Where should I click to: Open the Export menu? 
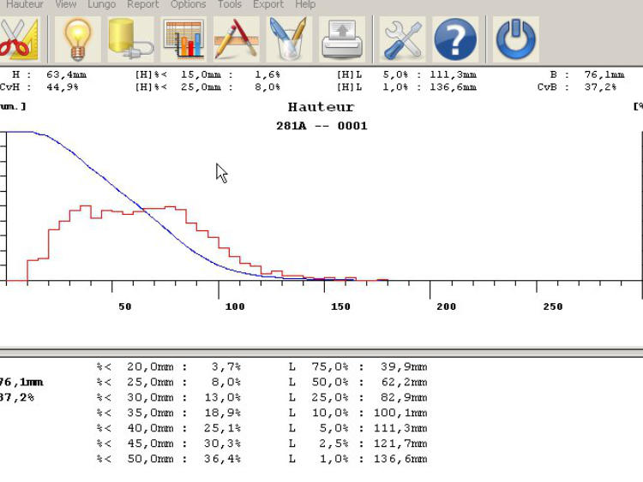(267, 4)
